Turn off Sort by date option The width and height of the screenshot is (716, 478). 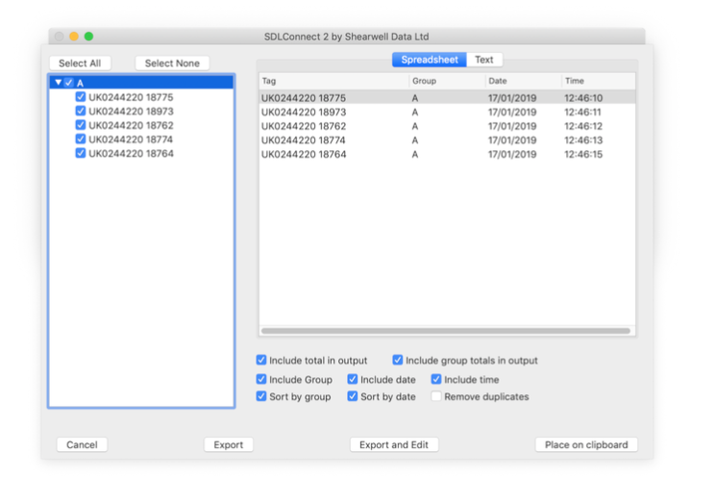pyautogui.click(x=353, y=396)
